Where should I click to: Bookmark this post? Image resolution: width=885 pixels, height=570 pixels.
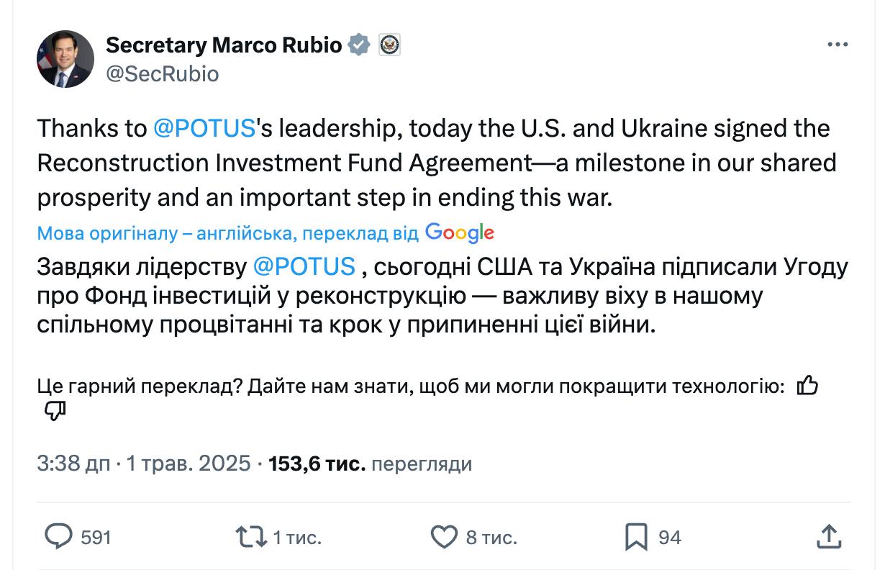pos(636,536)
